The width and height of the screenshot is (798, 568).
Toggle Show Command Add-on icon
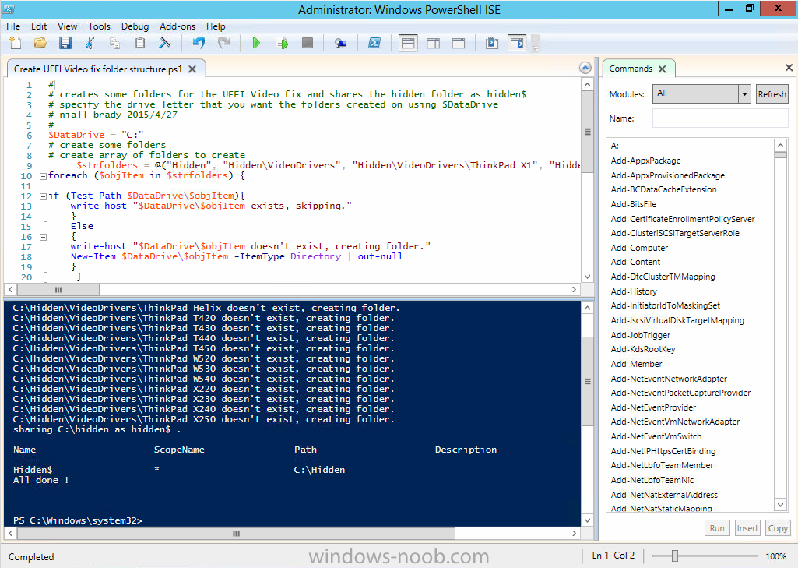(517, 44)
